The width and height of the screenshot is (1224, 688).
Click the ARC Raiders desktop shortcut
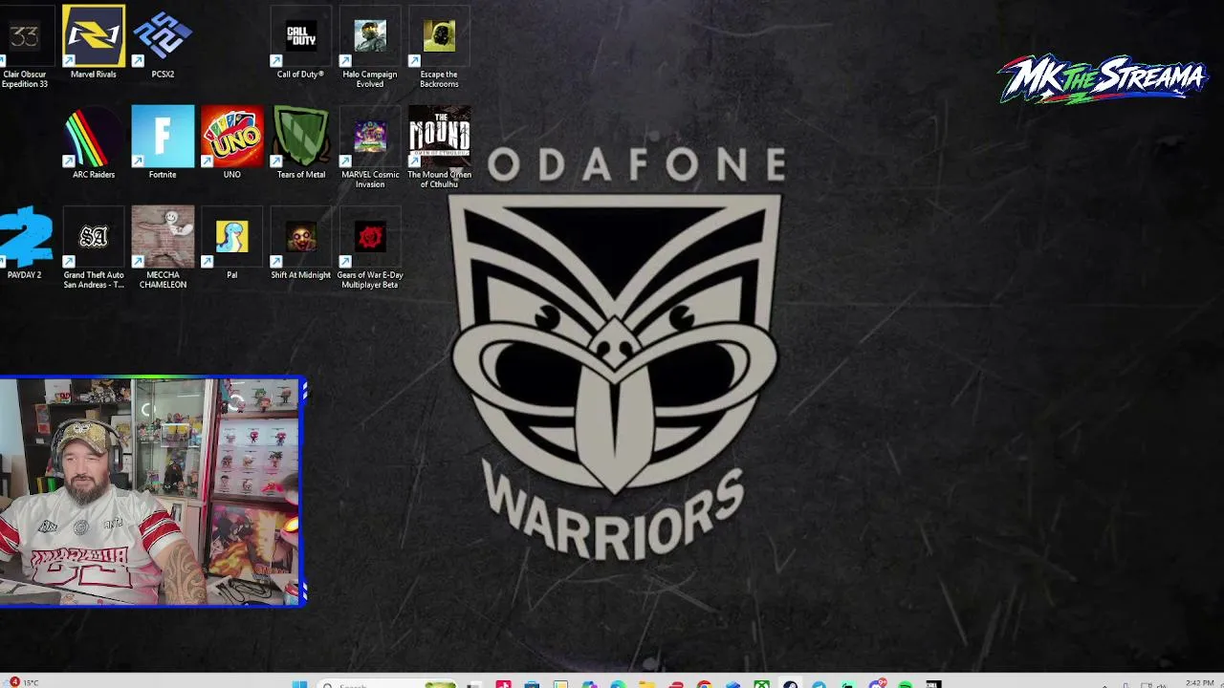click(x=94, y=143)
